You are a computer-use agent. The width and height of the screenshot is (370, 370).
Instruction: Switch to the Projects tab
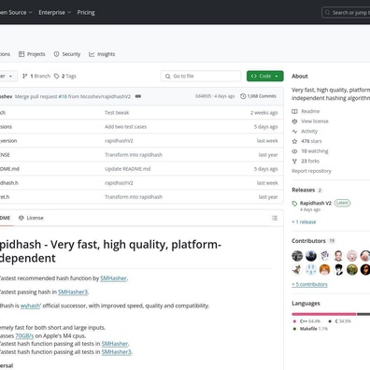coord(32,54)
